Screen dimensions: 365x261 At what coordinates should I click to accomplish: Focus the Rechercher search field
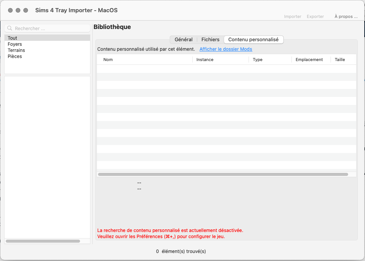tap(47, 28)
